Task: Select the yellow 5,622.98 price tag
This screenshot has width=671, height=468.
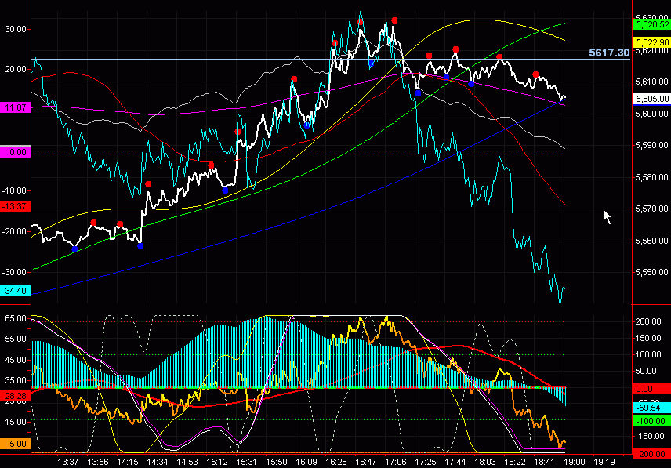Action: pyautogui.click(x=651, y=42)
